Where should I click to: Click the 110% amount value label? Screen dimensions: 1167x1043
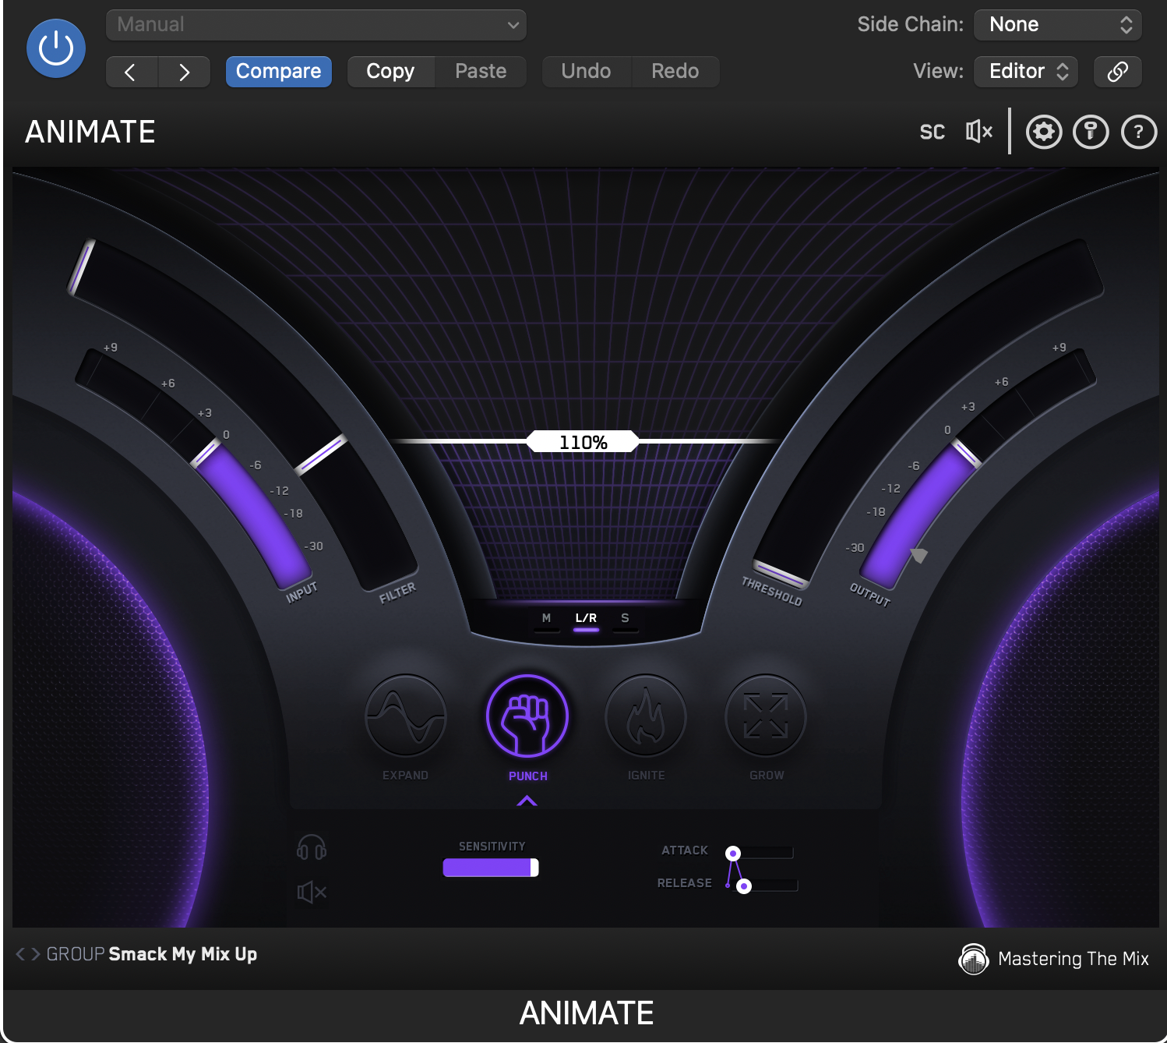[583, 442]
